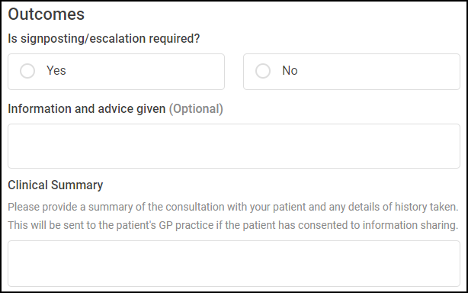Focus the empty field under the Optional label

[x=234, y=146]
